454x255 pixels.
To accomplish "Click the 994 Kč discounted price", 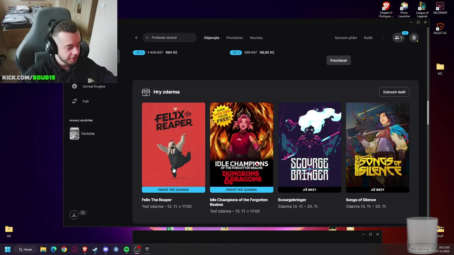I will pyautogui.click(x=171, y=52).
